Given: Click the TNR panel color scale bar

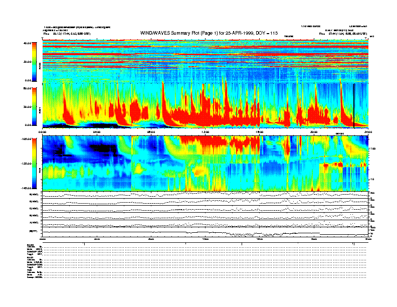Looking at the screenshot, I should point(34,164).
